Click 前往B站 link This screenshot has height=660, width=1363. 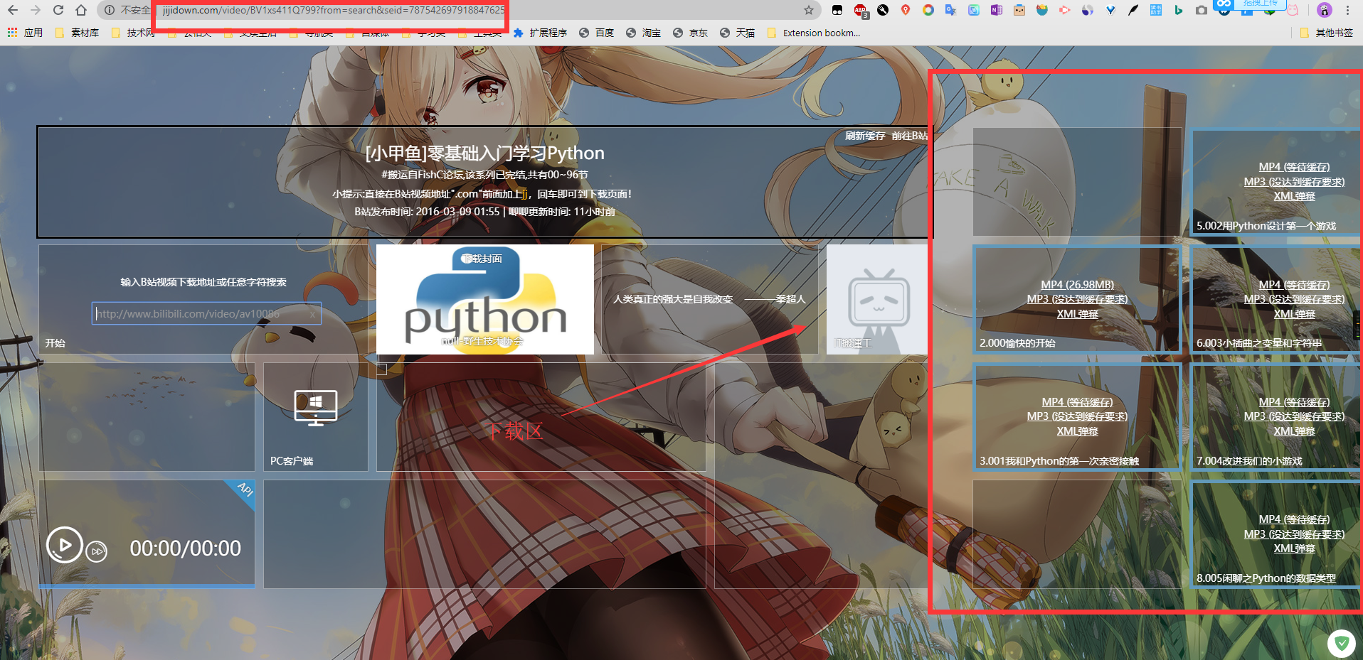[x=910, y=136]
